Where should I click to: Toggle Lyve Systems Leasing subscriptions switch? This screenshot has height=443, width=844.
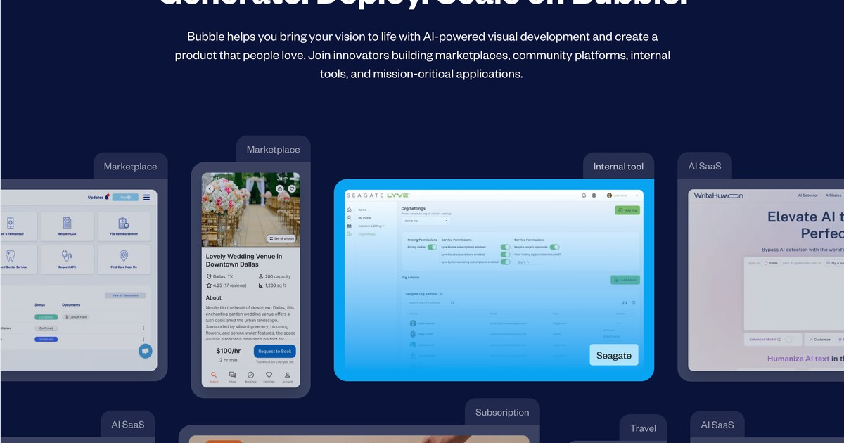[505, 262]
